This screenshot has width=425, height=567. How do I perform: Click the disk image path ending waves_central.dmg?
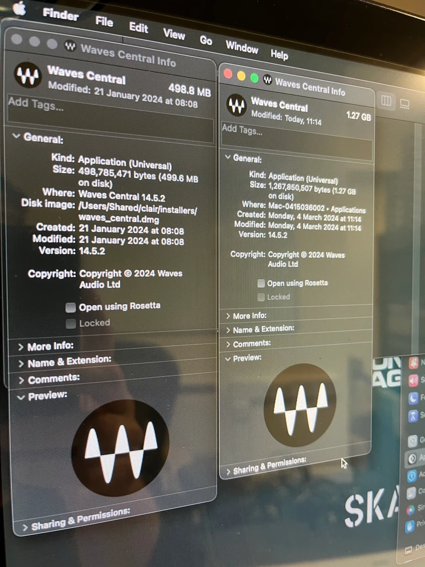138,212
